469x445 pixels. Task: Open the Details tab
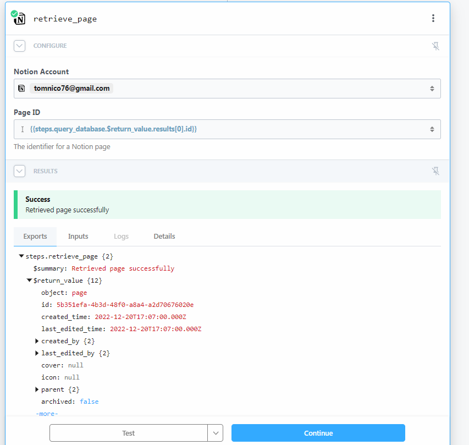(x=164, y=236)
